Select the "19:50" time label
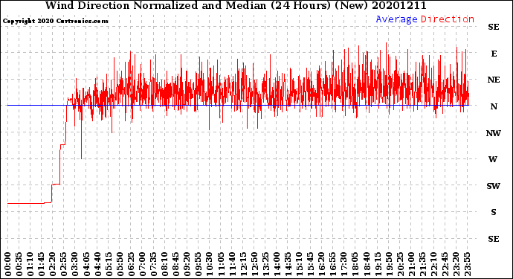The image size is (513, 279). (x=389, y=264)
